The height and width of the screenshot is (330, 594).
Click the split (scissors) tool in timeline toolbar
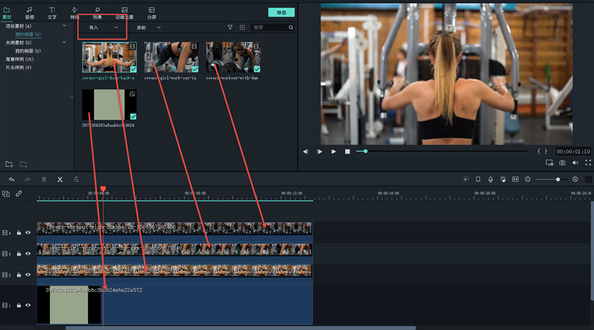click(60, 180)
